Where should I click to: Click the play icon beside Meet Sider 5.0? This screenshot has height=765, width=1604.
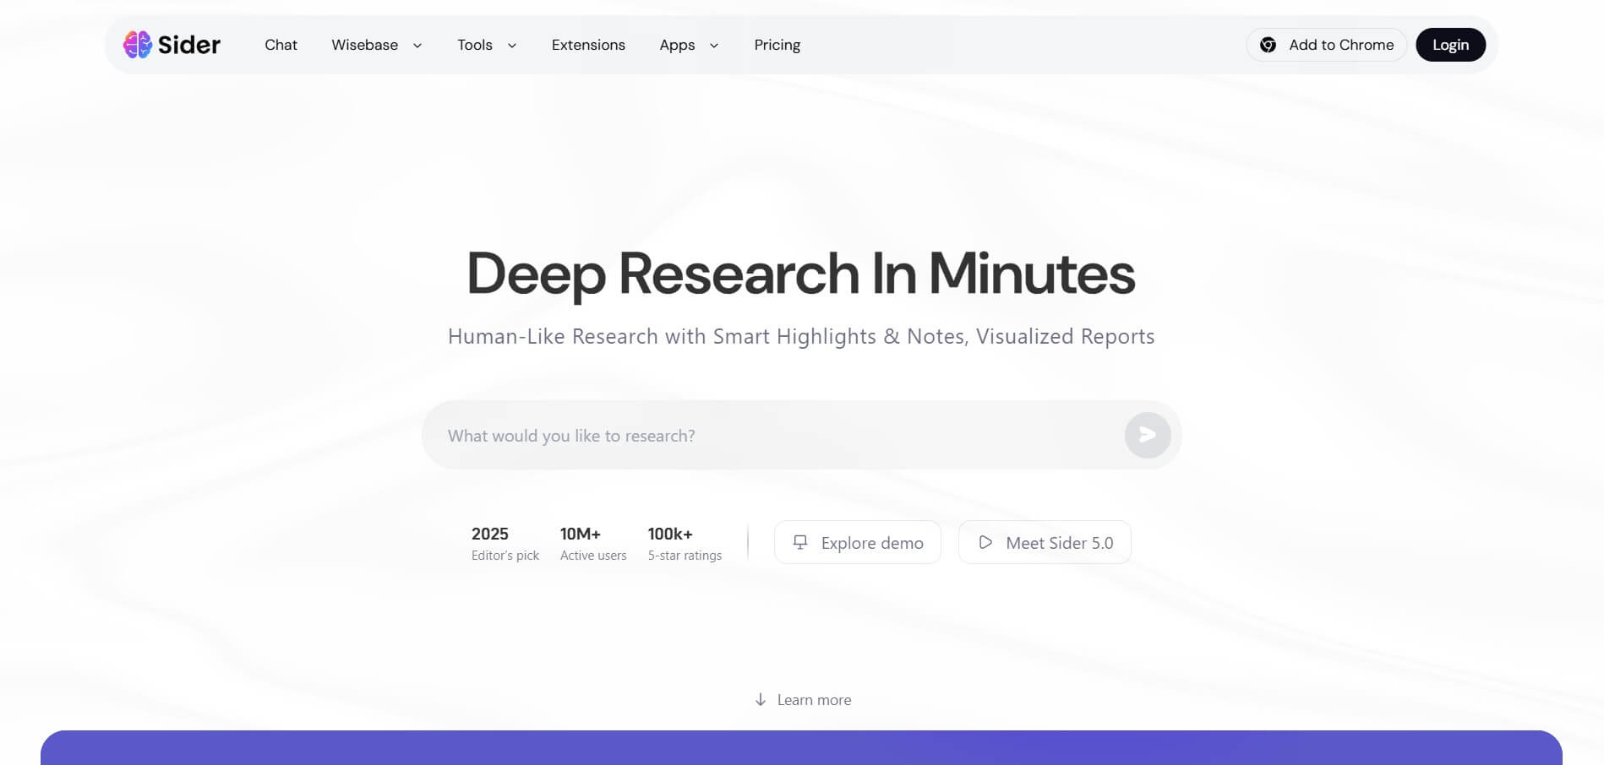985,543
